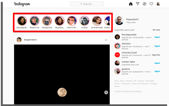The width and height of the screenshot is (169, 106).
Task: Focus the Pesquisar search field
Action: coord(87,4)
